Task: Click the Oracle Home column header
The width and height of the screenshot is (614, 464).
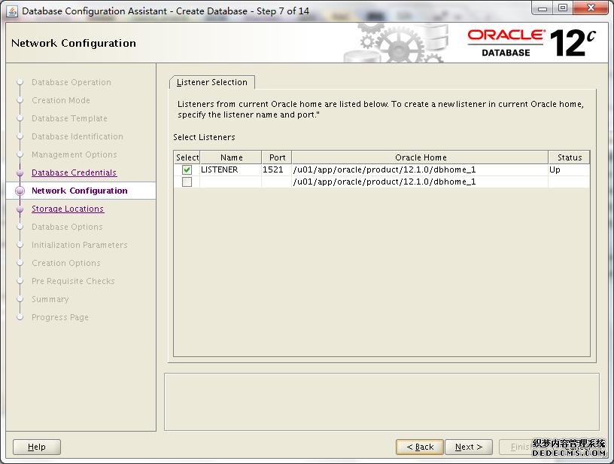Action: [420, 157]
